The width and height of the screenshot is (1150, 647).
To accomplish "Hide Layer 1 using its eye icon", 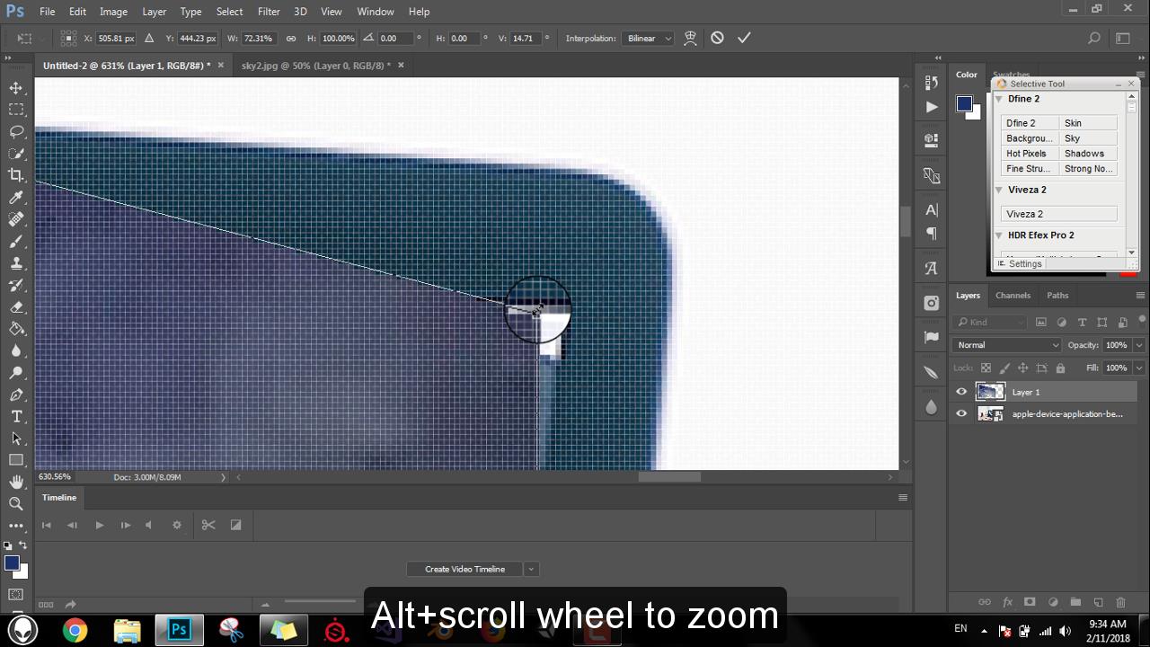I will click(x=961, y=392).
